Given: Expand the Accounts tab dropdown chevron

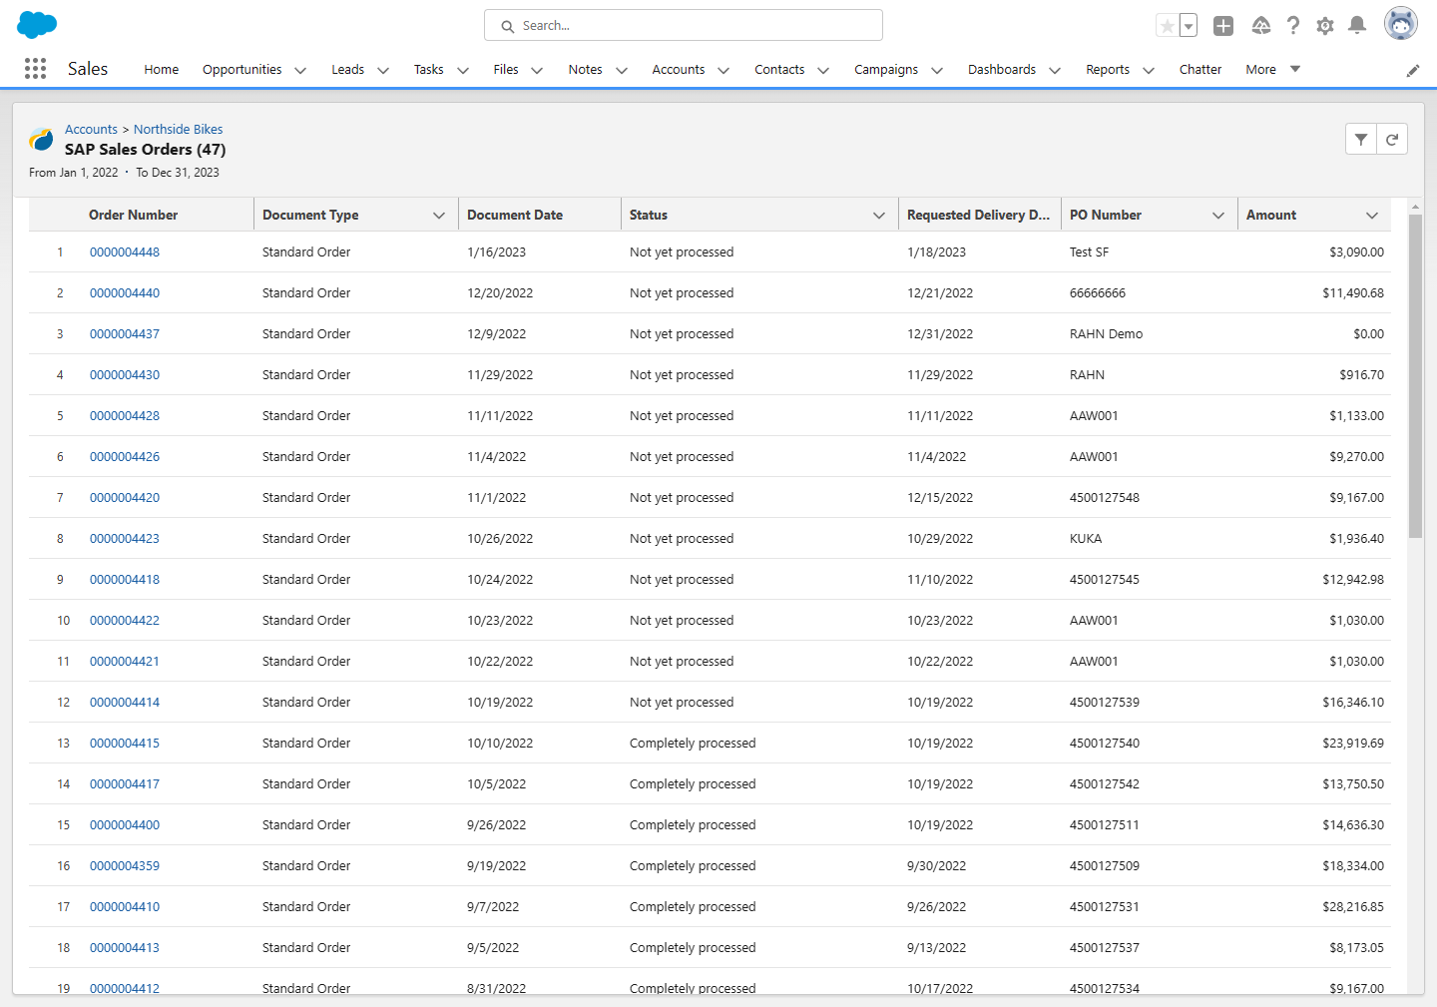Looking at the screenshot, I should pos(723,70).
